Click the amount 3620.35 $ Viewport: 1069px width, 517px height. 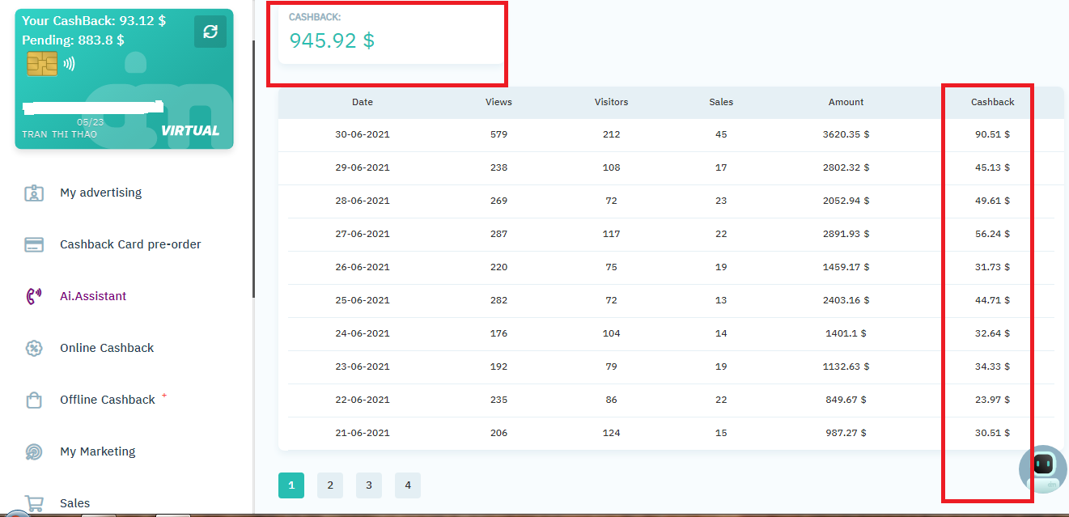[846, 134]
